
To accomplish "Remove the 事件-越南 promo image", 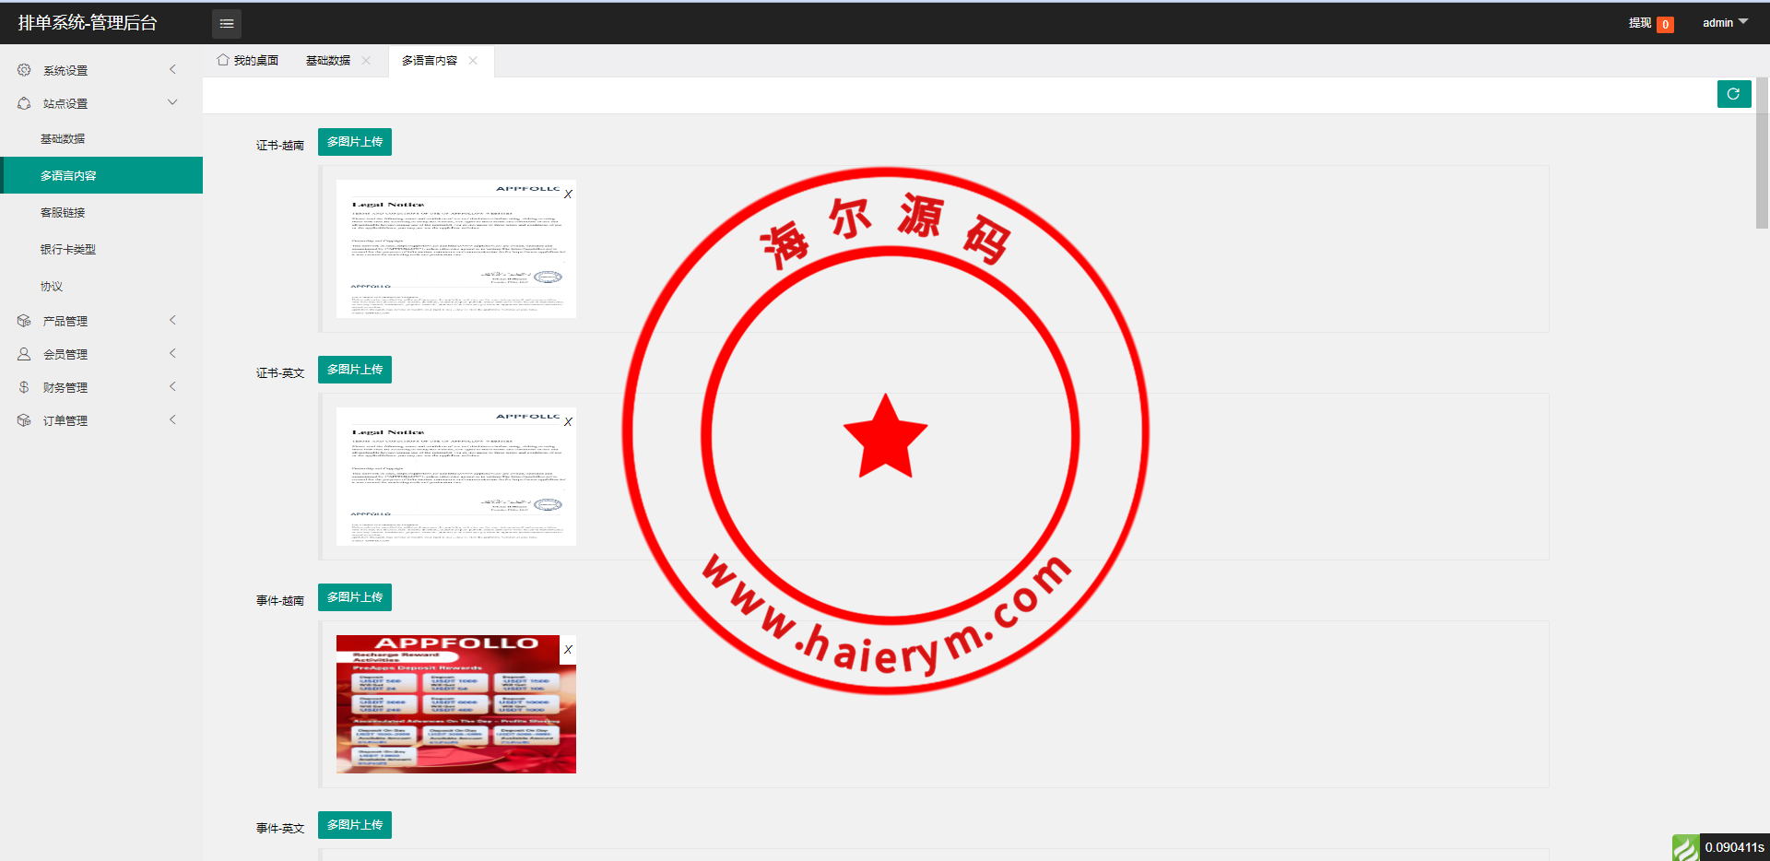I will 568,650.
